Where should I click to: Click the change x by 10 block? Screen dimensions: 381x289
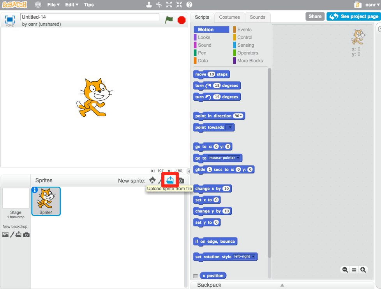(x=213, y=189)
